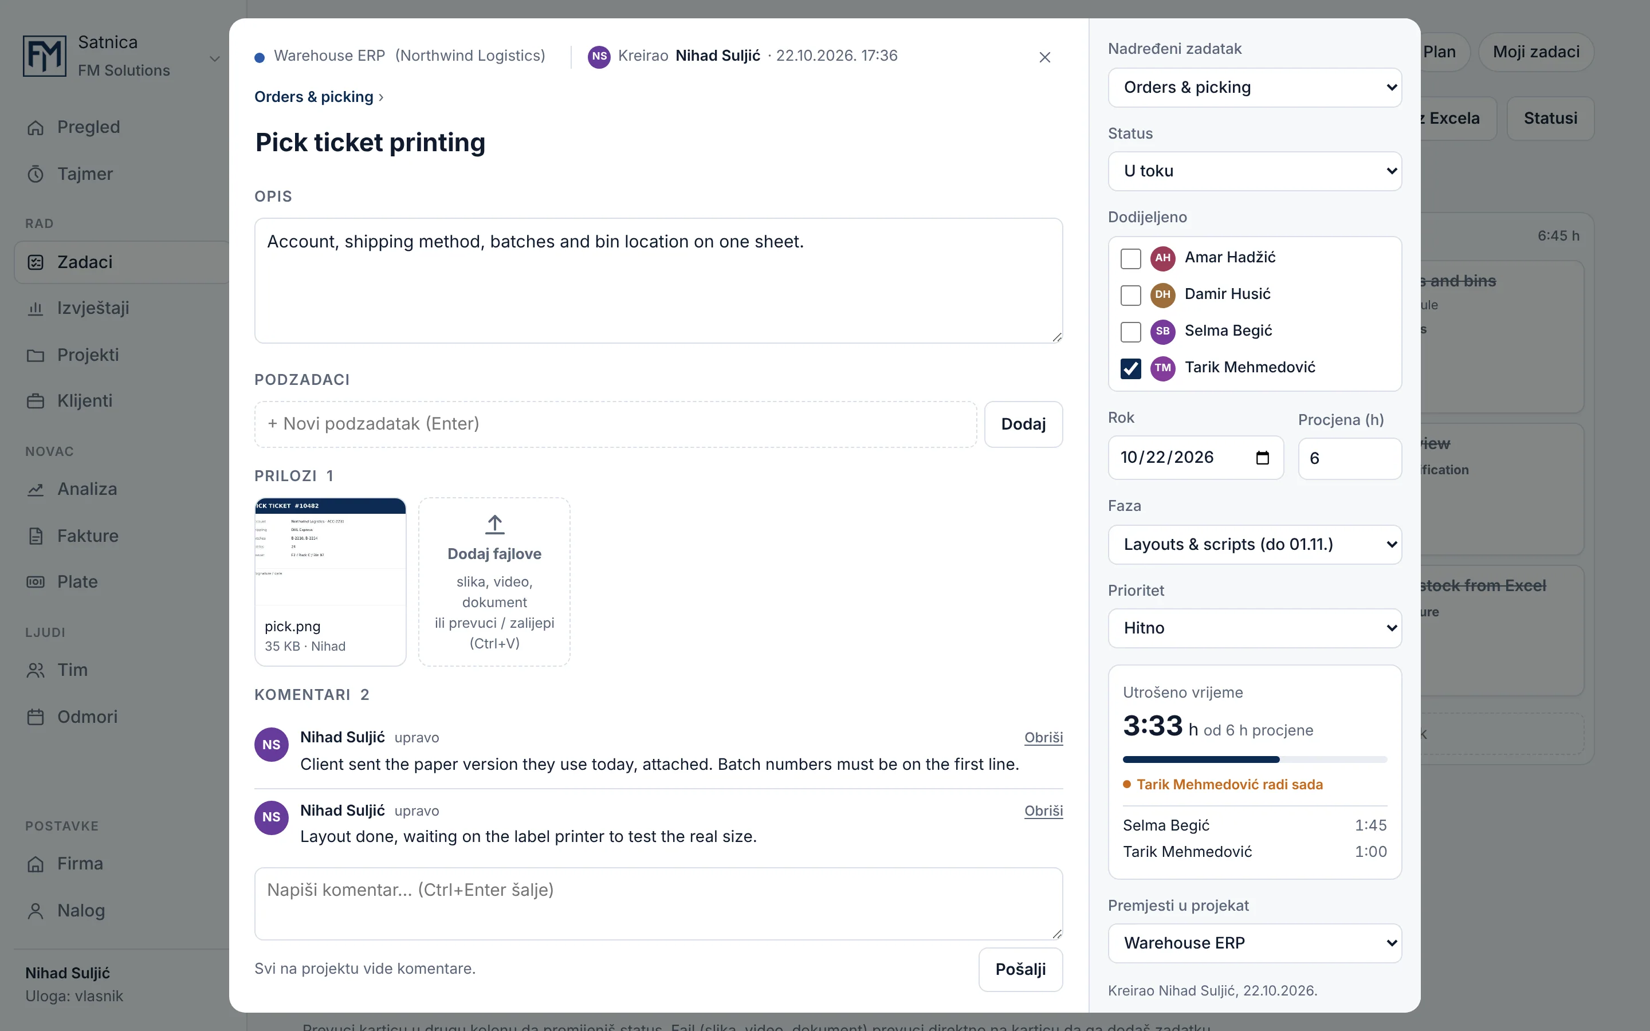The image size is (1650, 1031).
Task: Select Zadaci tasks icon in sidebar
Action: 36,262
